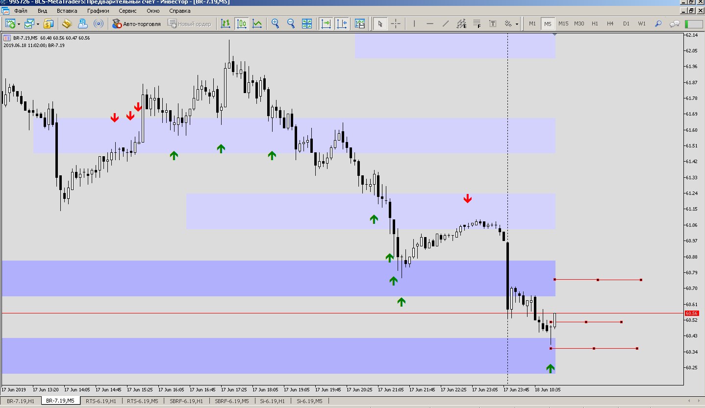
Task: Open the Сервис menu
Action: (128, 10)
